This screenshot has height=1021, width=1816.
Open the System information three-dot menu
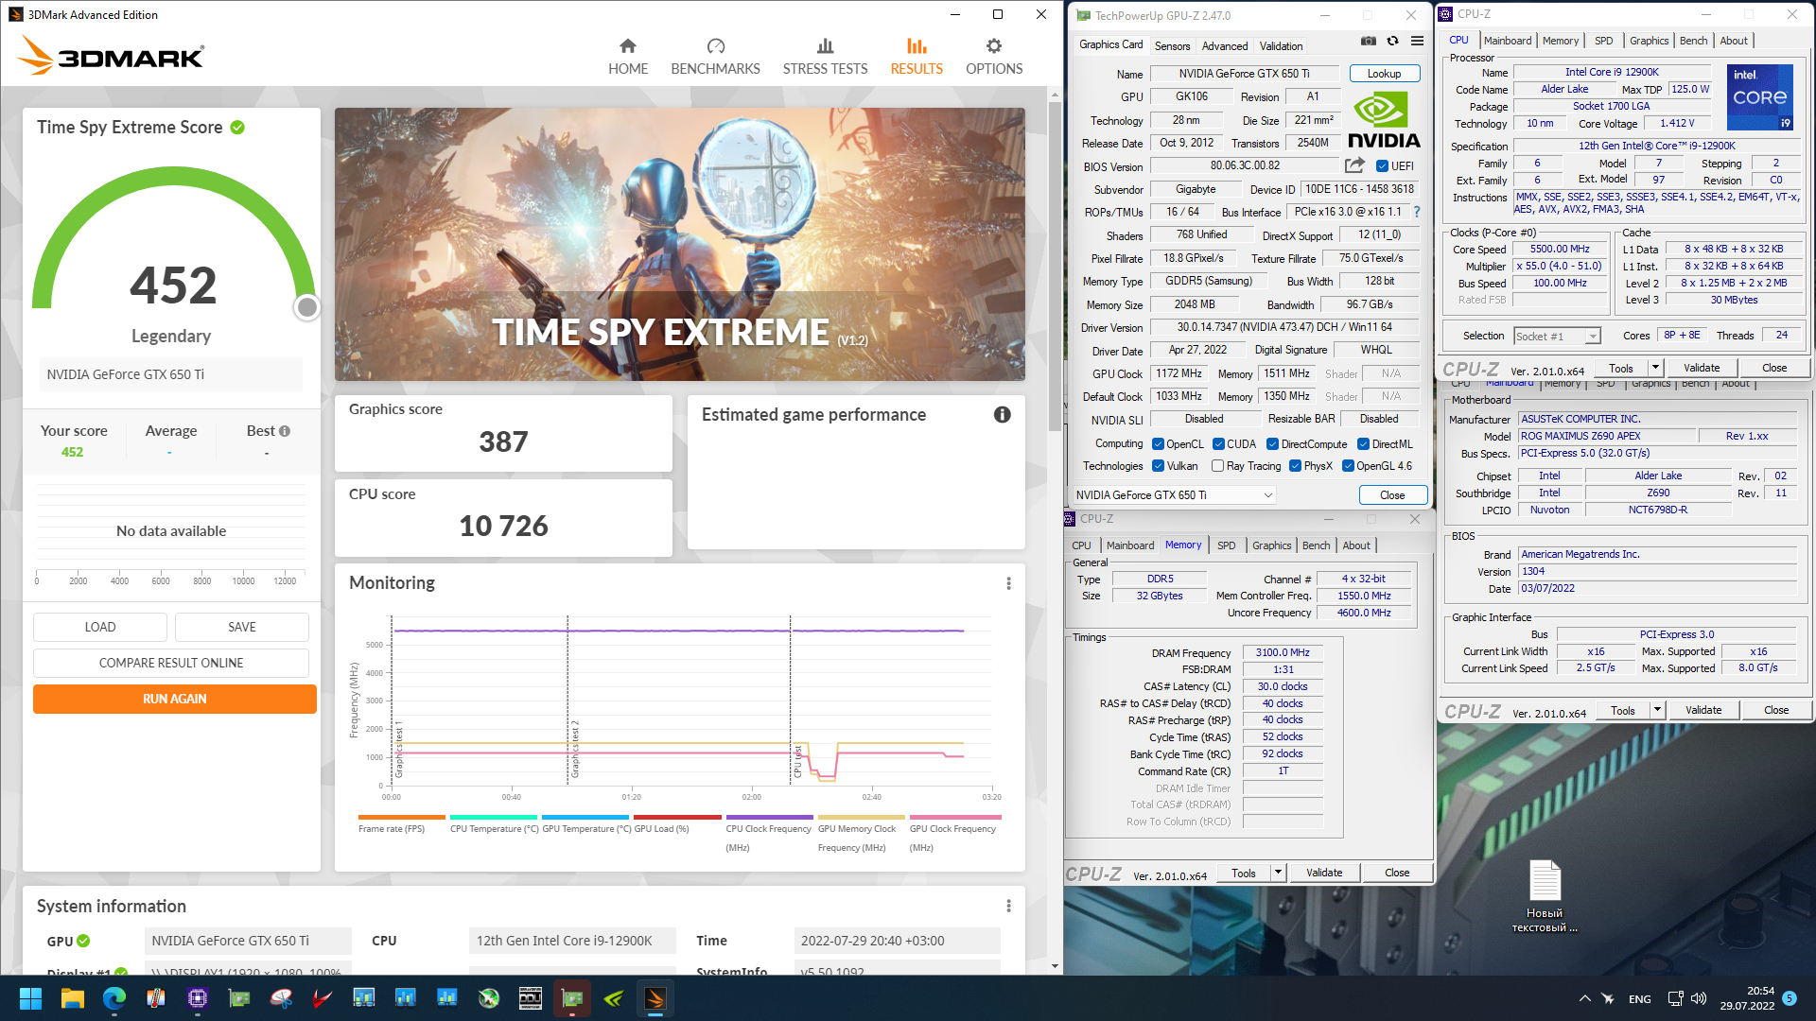click(x=1009, y=906)
